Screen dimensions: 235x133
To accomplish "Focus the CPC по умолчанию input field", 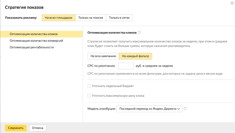I will coord(126,66).
